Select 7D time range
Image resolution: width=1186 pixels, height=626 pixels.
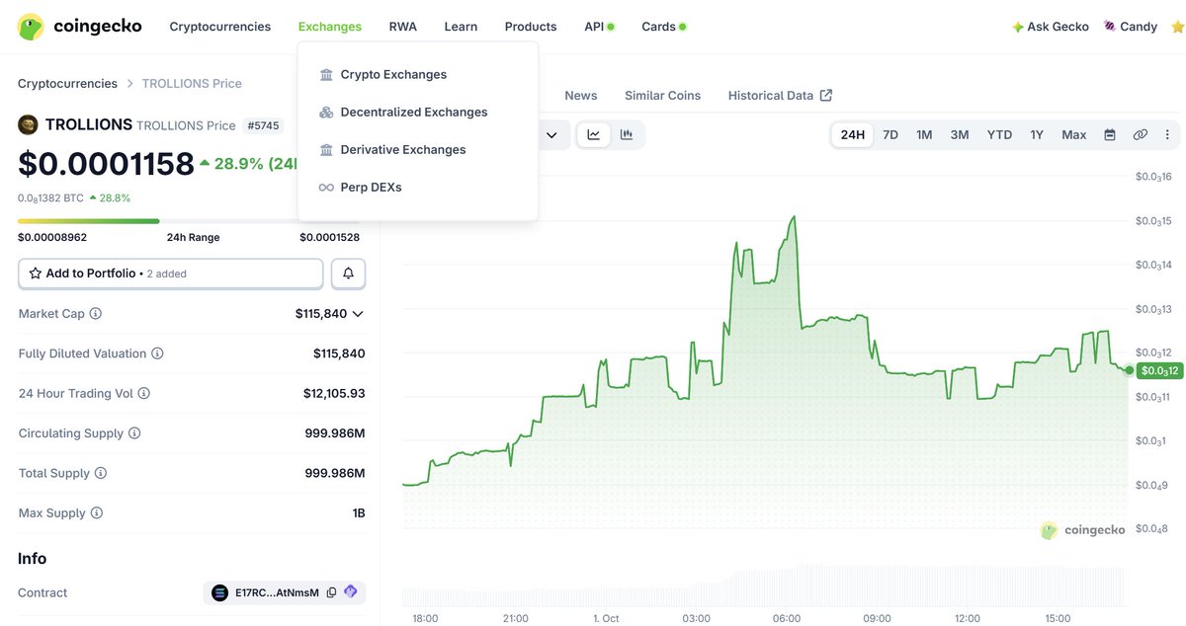click(890, 134)
